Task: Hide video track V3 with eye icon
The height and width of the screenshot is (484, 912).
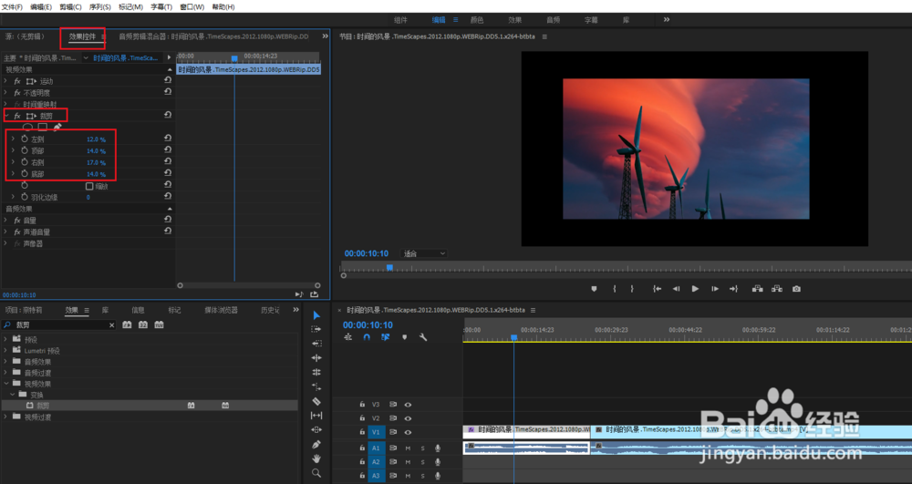Action: (408, 405)
